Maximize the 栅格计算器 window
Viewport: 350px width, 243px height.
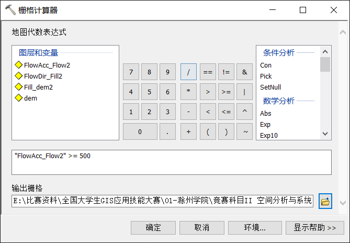(x=303, y=10)
